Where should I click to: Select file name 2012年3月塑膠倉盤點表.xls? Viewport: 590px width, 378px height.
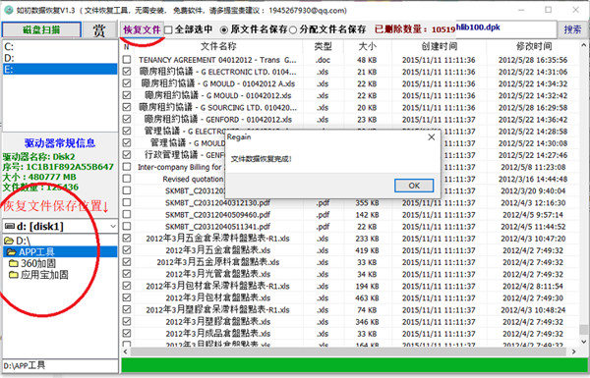click(x=218, y=322)
